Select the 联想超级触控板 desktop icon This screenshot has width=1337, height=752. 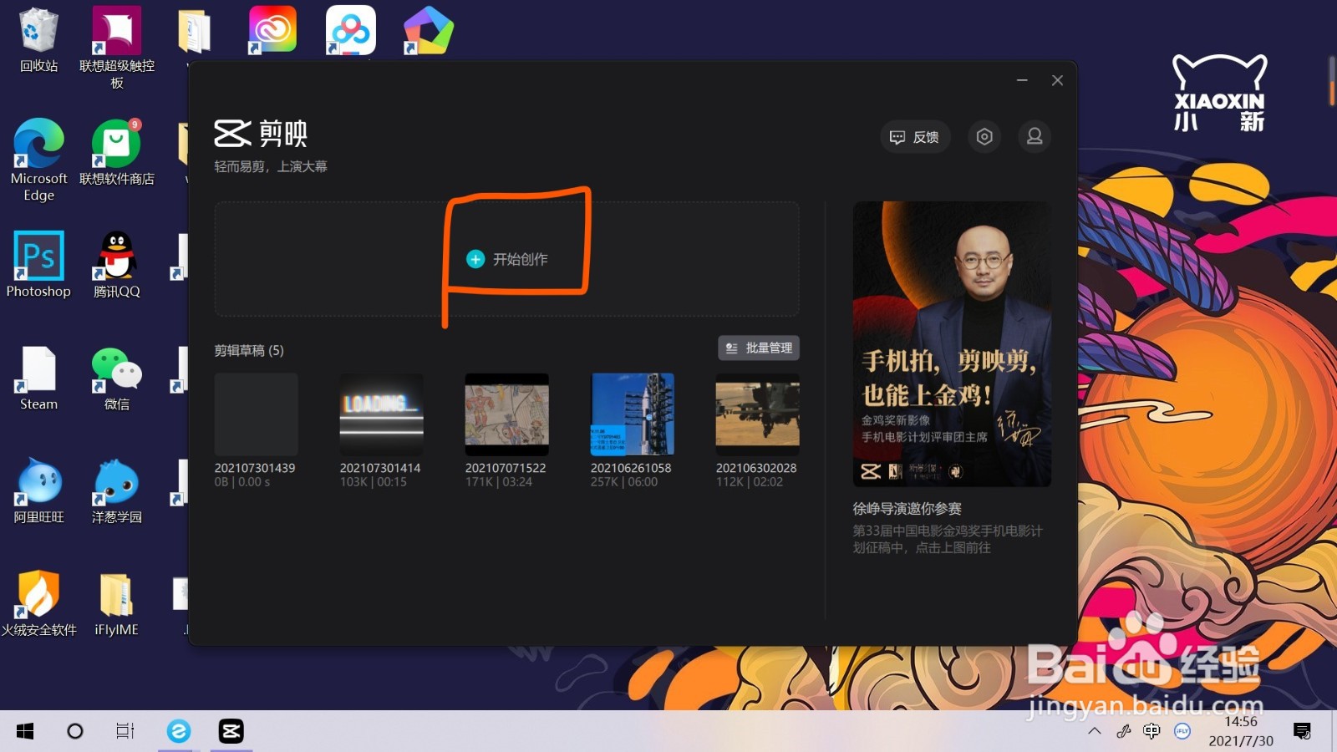coord(117,48)
